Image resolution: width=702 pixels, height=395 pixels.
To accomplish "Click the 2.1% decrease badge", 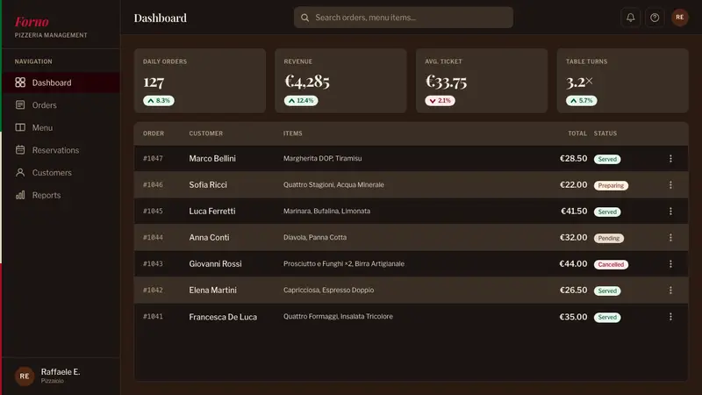I will [440, 101].
